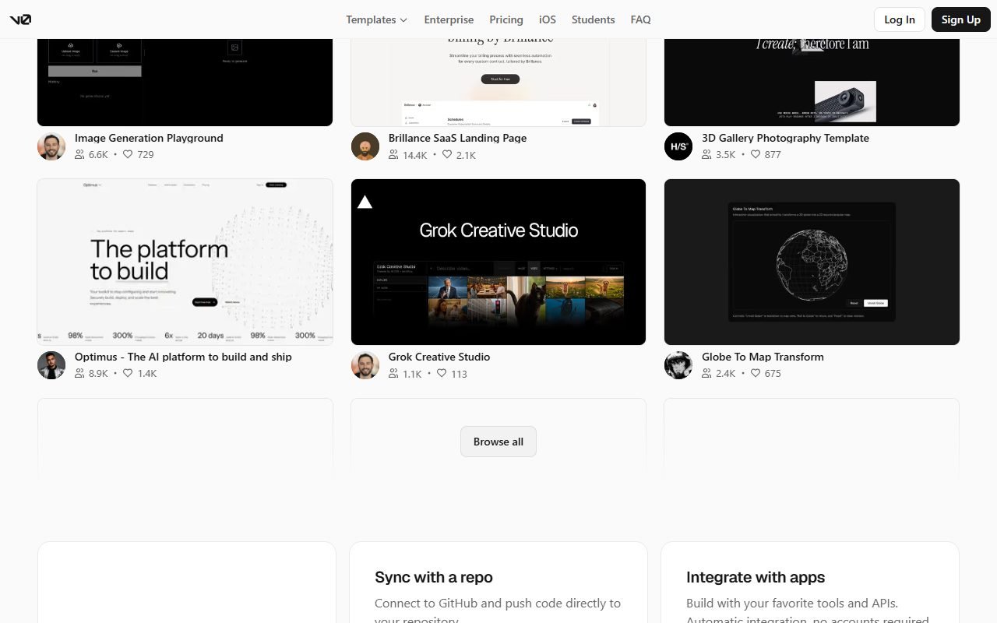Viewport: 997px width, 623px height.
Task: Click users icon on Globe To Map Transform
Action: (706, 373)
